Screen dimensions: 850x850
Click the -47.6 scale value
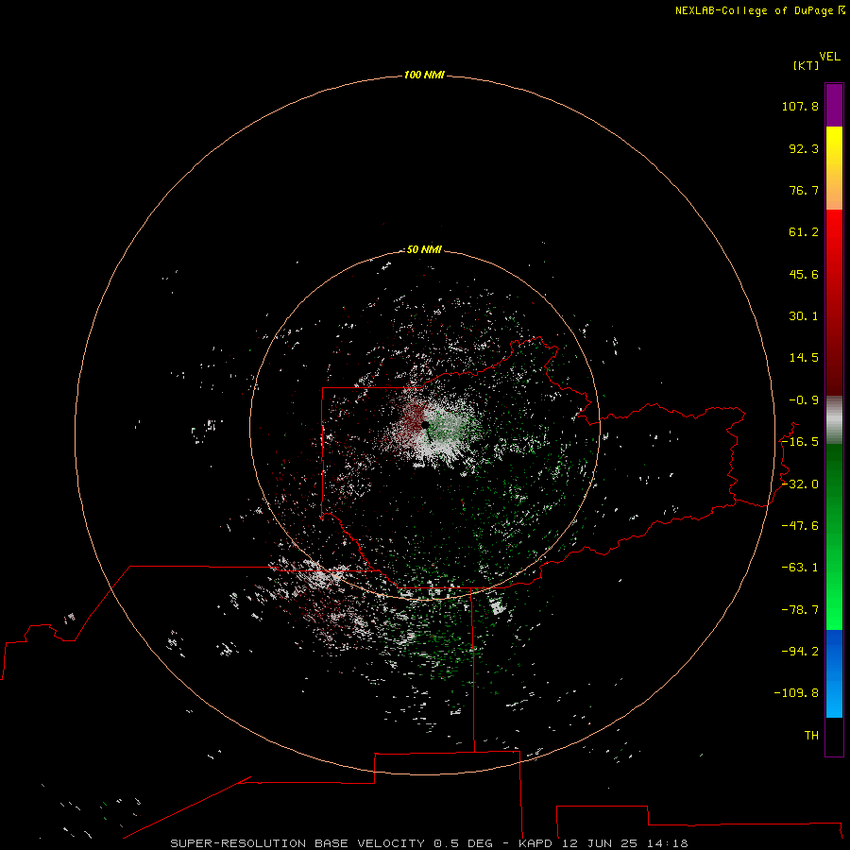tap(800, 526)
